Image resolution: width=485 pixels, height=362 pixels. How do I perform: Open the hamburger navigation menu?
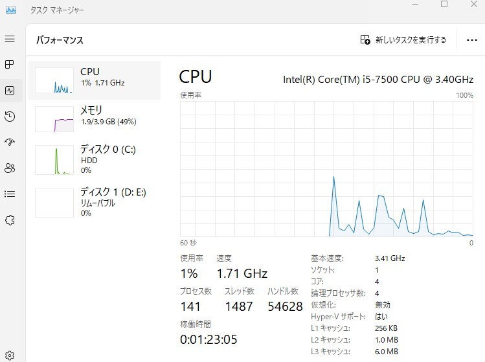(10, 39)
